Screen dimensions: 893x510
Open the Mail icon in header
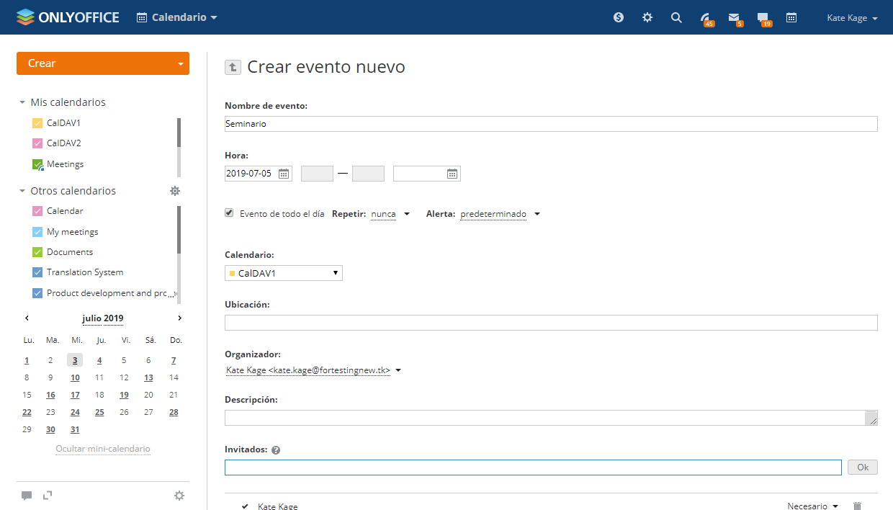(x=734, y=18)
